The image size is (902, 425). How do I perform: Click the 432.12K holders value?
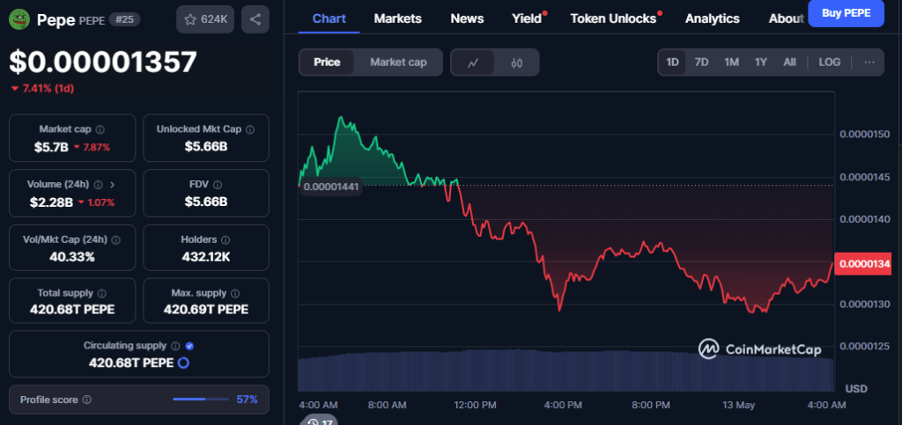point(206,257)
